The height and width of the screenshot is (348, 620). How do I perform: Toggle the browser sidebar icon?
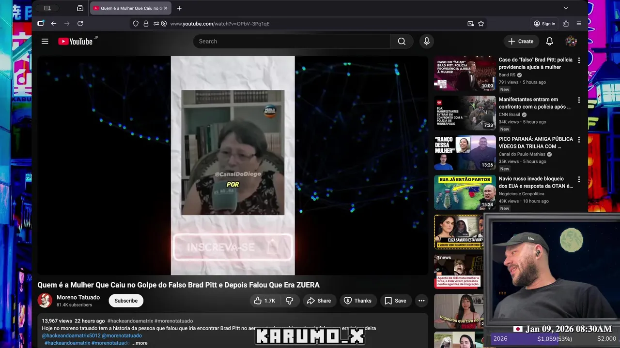coord(41,24)
